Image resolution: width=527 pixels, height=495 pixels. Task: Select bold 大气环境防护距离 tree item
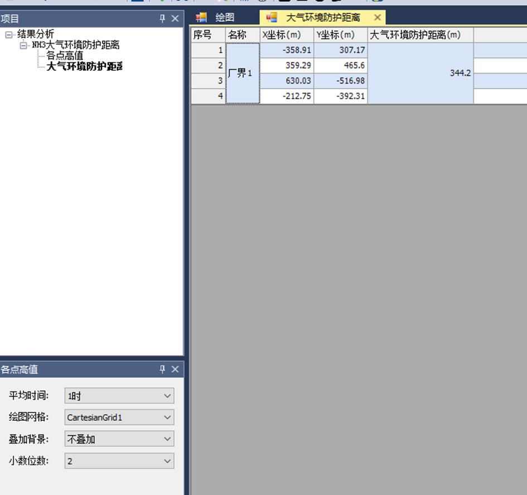[84, 66]
